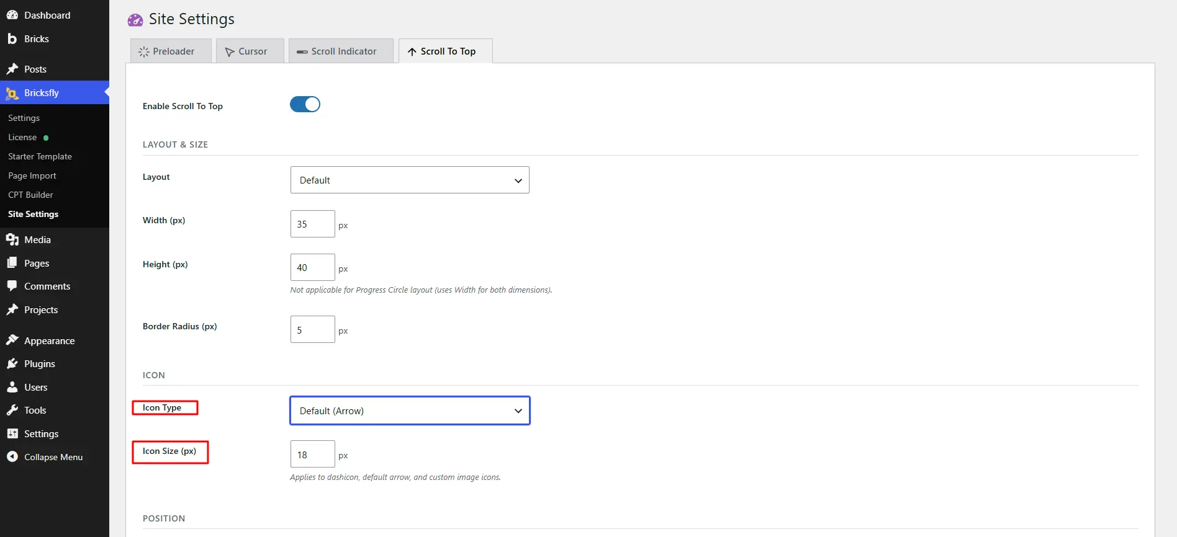Open the Cursor tab
Screen dimensions: 1177x537
250,51
